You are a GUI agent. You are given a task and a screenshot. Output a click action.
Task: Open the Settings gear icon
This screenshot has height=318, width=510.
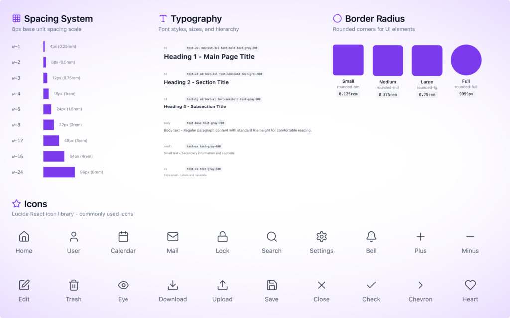[321, 237]
